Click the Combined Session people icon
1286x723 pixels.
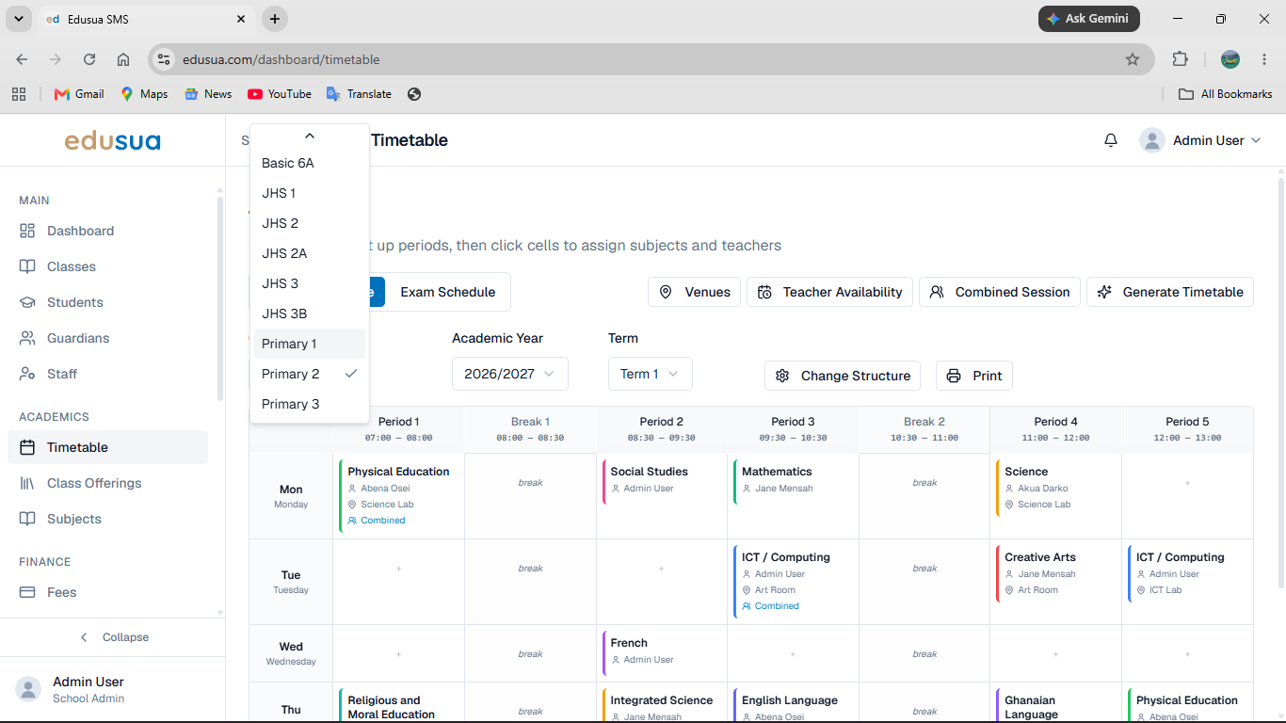point(937,292)
